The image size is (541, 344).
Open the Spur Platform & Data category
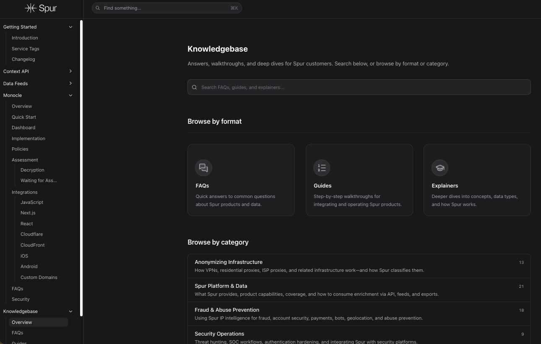point(359,290)
